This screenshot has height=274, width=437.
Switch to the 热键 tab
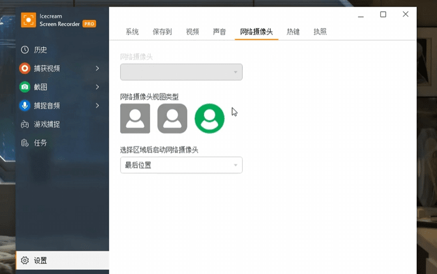[x=293, y=32]
